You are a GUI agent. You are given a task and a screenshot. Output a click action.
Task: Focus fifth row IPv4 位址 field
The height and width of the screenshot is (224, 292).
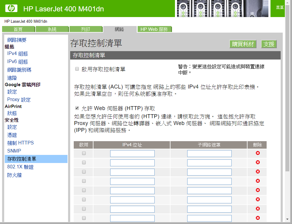click(x=132, y=191)
